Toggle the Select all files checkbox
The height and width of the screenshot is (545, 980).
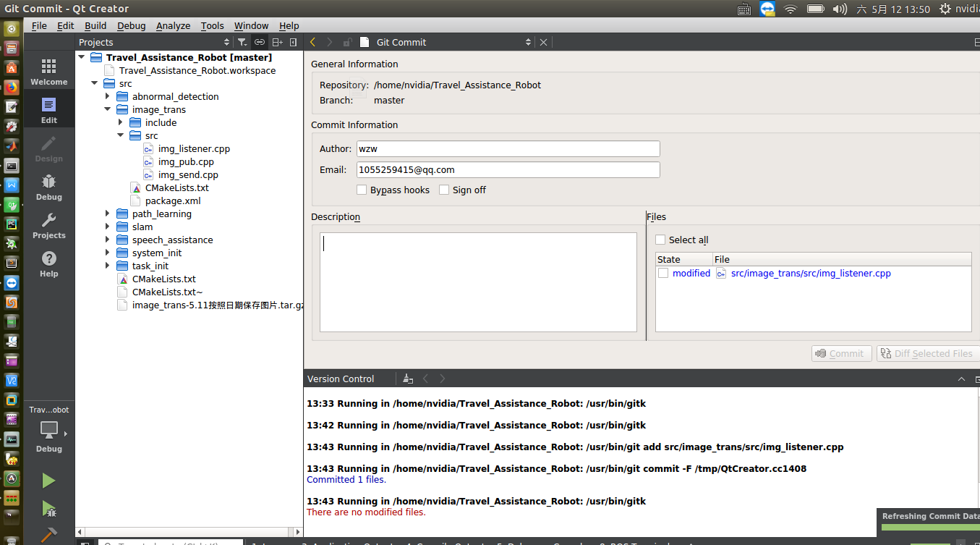pos(660,240)
